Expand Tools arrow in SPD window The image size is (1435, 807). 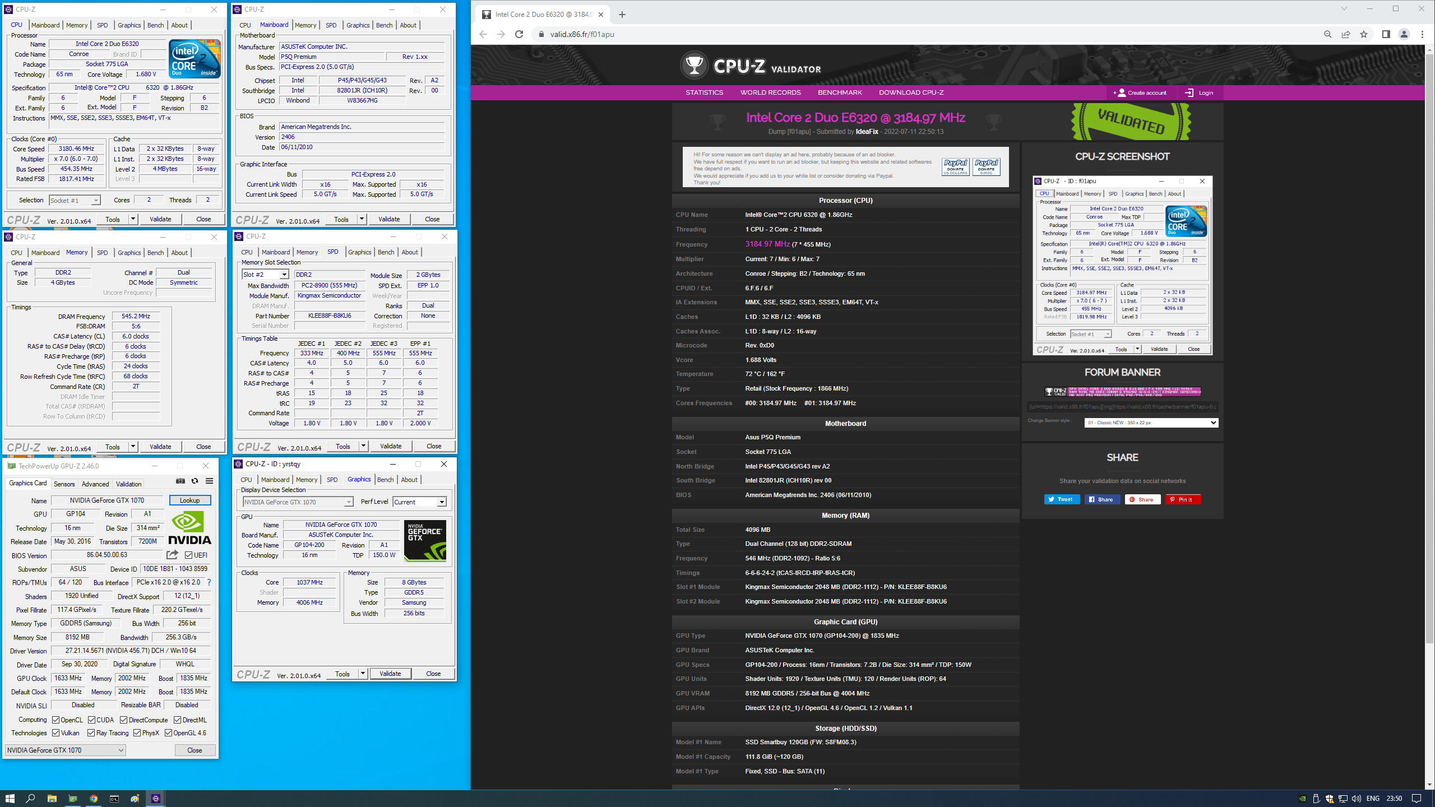click(x=364, y=446)
